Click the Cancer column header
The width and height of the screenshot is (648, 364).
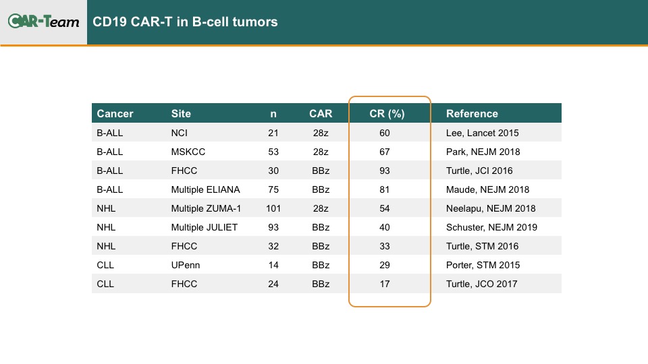point(115,113)
